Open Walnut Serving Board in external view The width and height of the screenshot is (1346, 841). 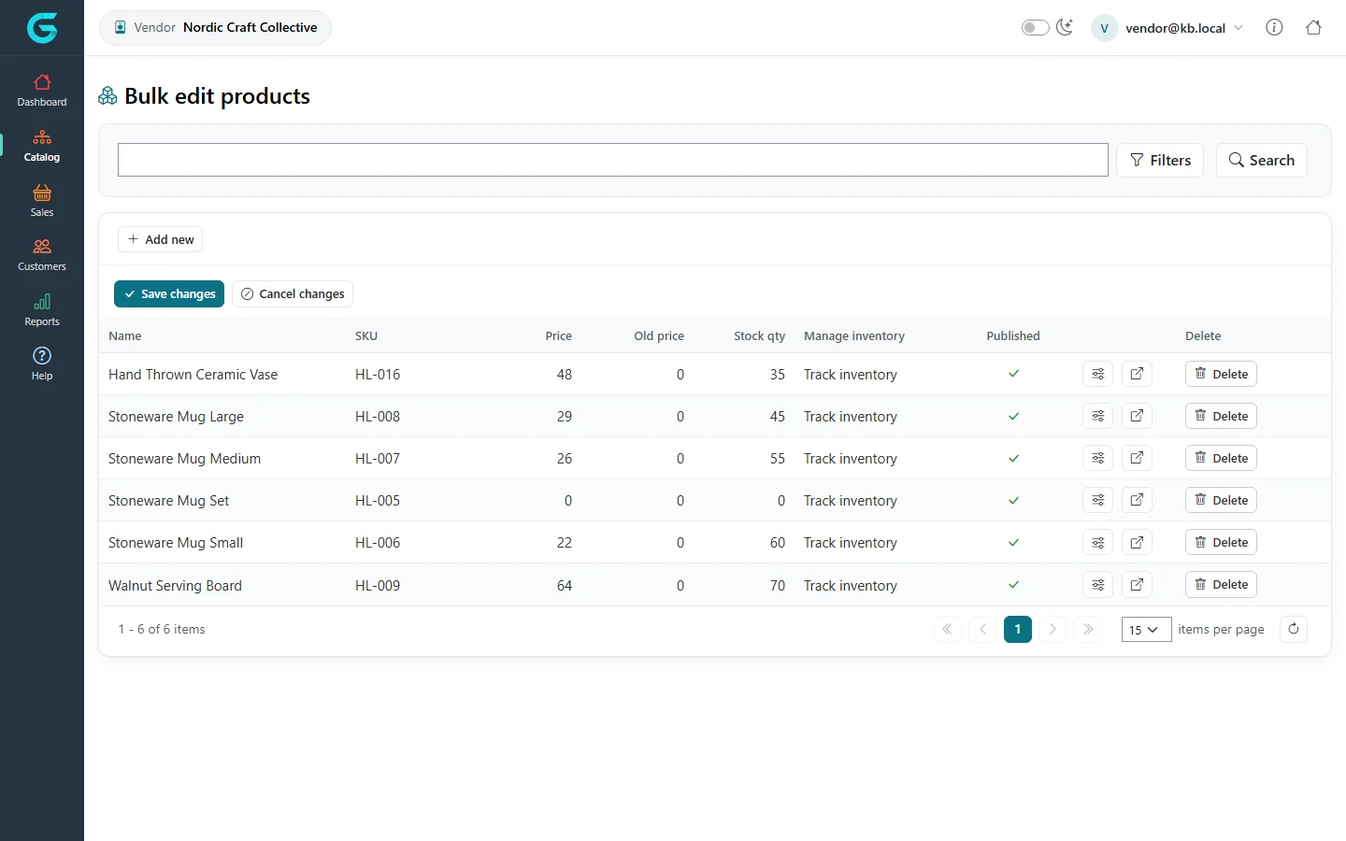(1137, 585)
